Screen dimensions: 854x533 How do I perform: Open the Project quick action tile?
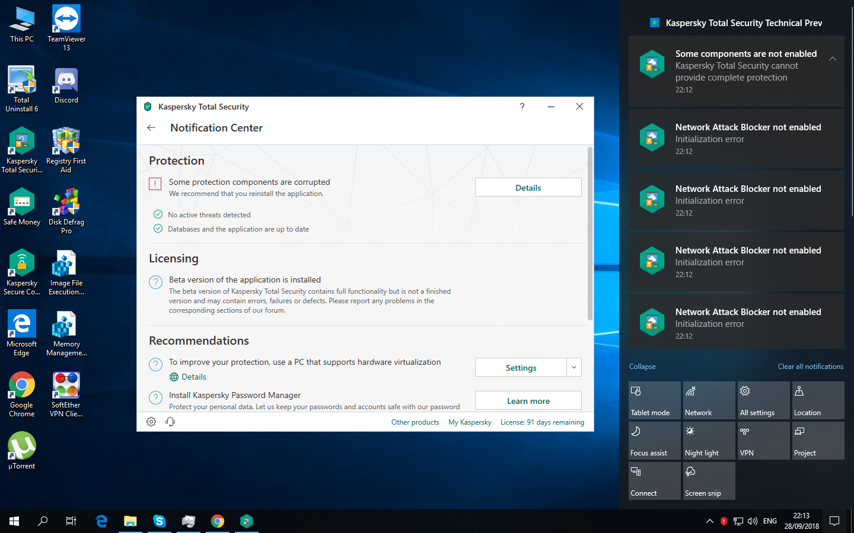[818, 441]
